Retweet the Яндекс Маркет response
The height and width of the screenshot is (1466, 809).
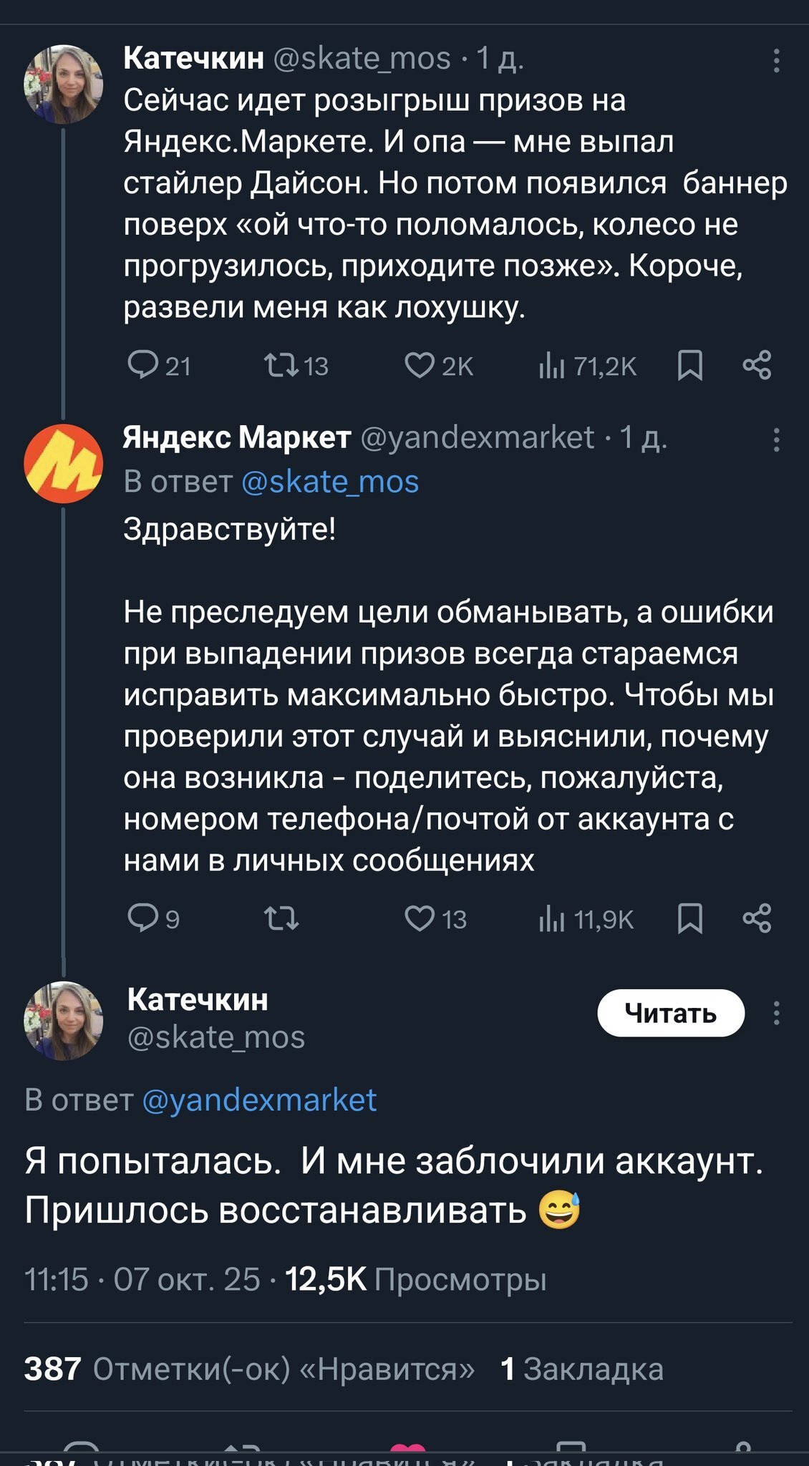[281, 918]
